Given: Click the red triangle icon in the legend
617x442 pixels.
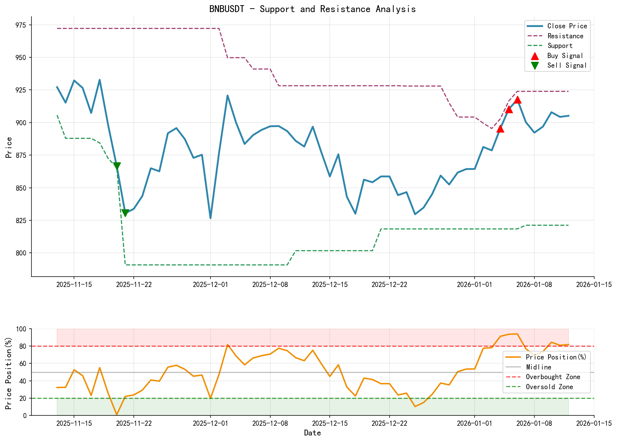Looking at the screenshot, I should [535, 56].
